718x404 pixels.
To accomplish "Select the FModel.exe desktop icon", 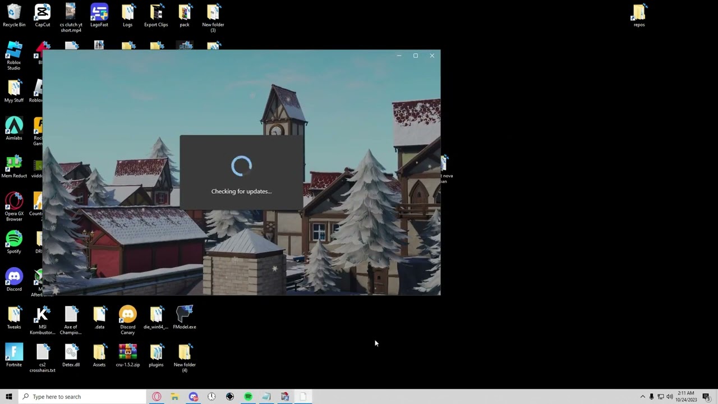I will (x=185, y=318).
